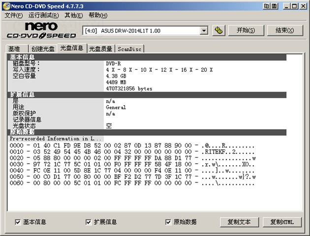Click the 结束(X) button
Viewport: 310px width, 236px height.
[285, 30]
